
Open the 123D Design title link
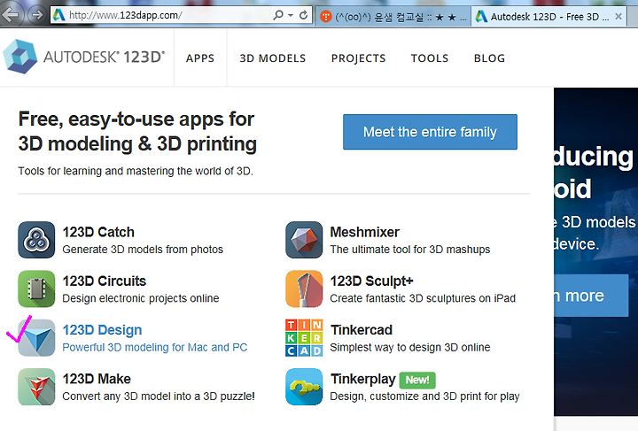click(x=102, y=330)
